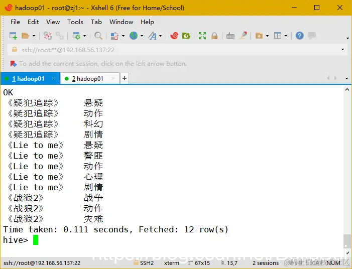Viewport: 352px width, 269px height.
Task: Click the SSH2 status bar entry
Action: click(x=144, y=262)
